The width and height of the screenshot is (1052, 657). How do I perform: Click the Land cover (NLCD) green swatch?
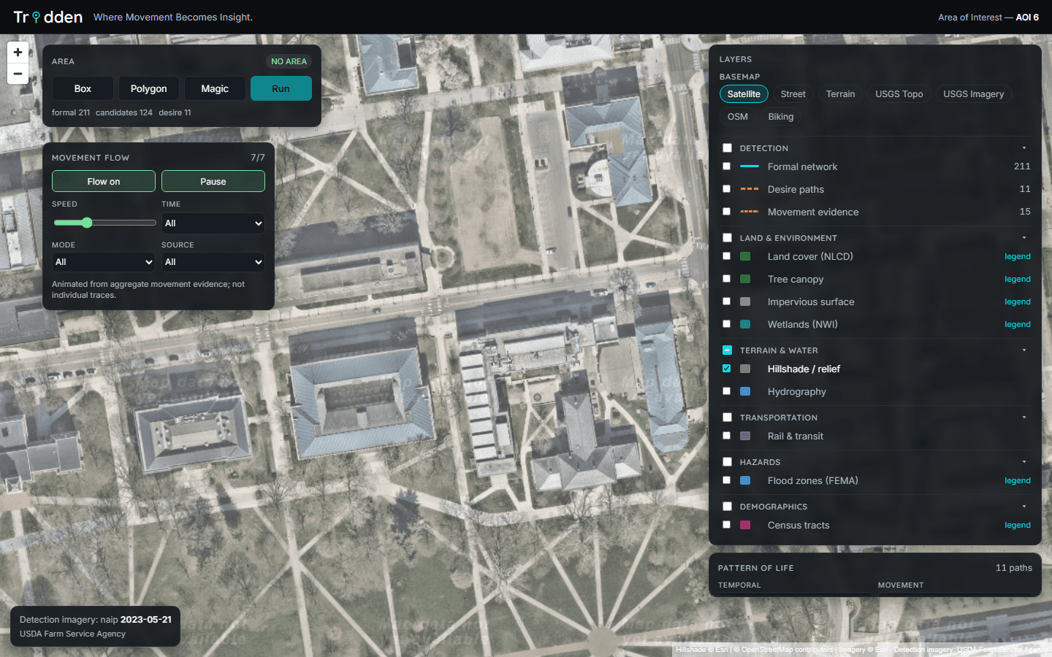[745, 256]
